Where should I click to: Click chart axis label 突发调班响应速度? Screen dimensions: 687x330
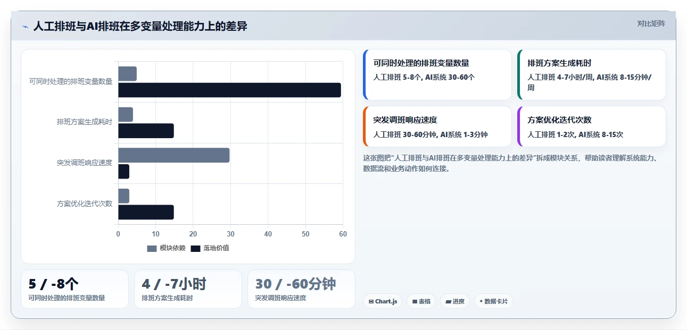(x=85, y=163)
